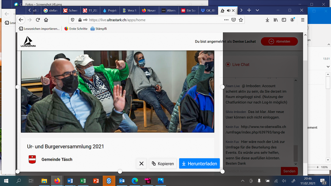Mute the audio on the active tab
This screenshot has height=186, width=331.
pyautogui.click(x=228, y=11)
